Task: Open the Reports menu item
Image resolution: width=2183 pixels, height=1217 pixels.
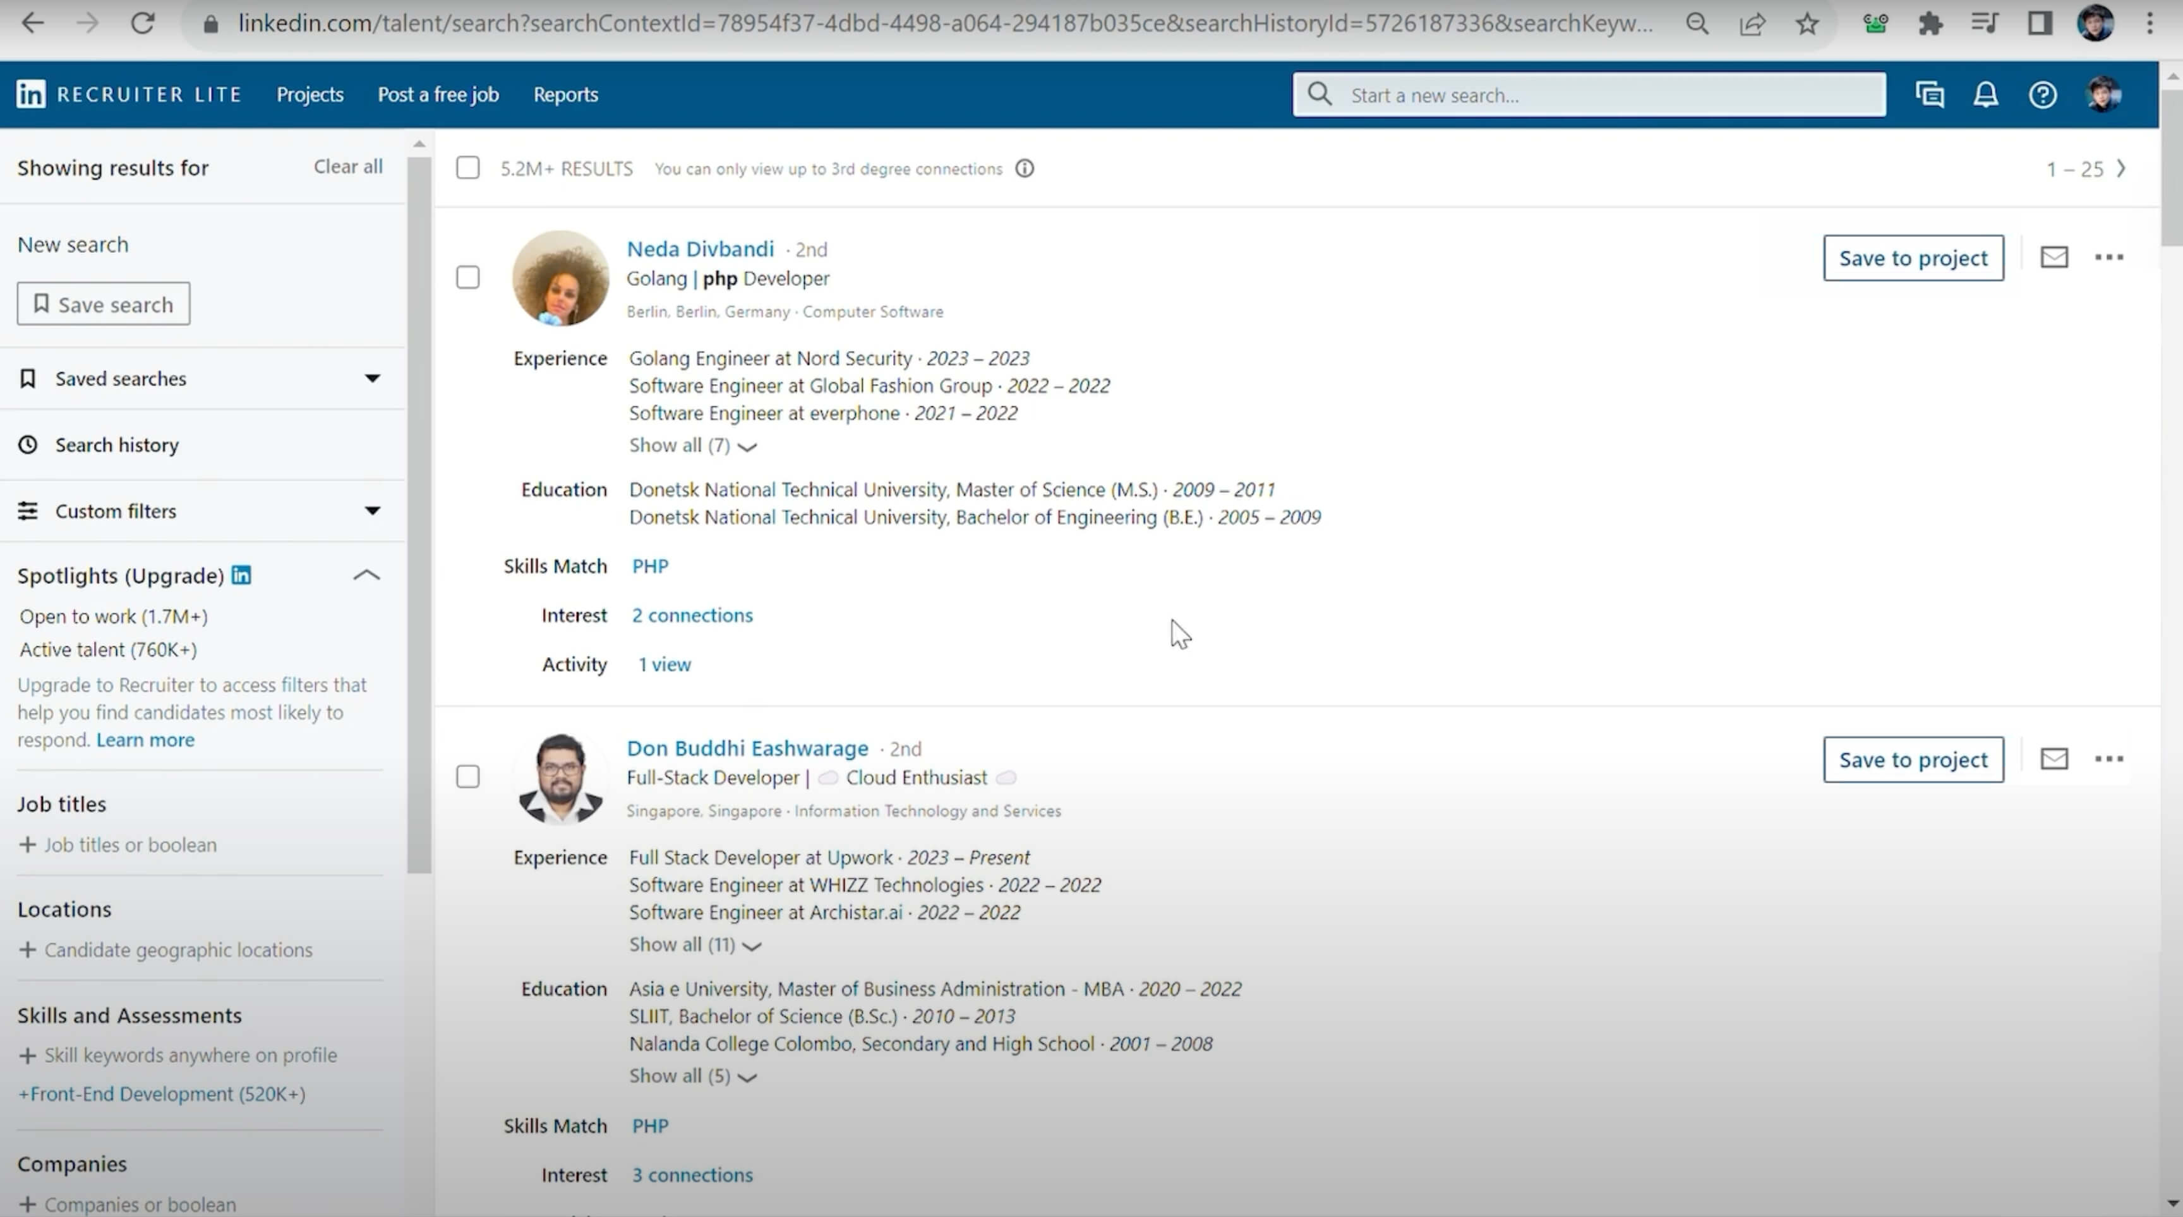Action: (x=565, y=94)
